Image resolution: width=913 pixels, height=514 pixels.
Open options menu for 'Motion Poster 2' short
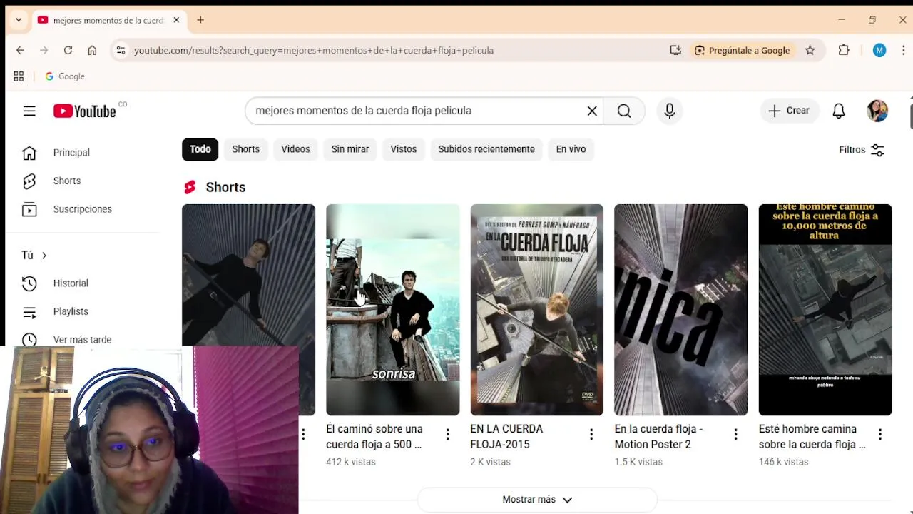click(x=735, y=434)
